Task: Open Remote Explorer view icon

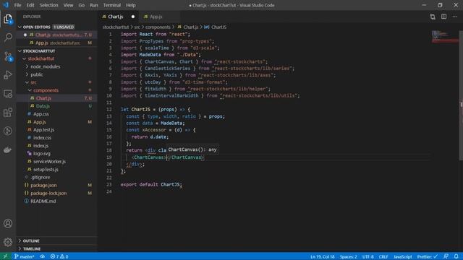Action: tap(8, 94)
